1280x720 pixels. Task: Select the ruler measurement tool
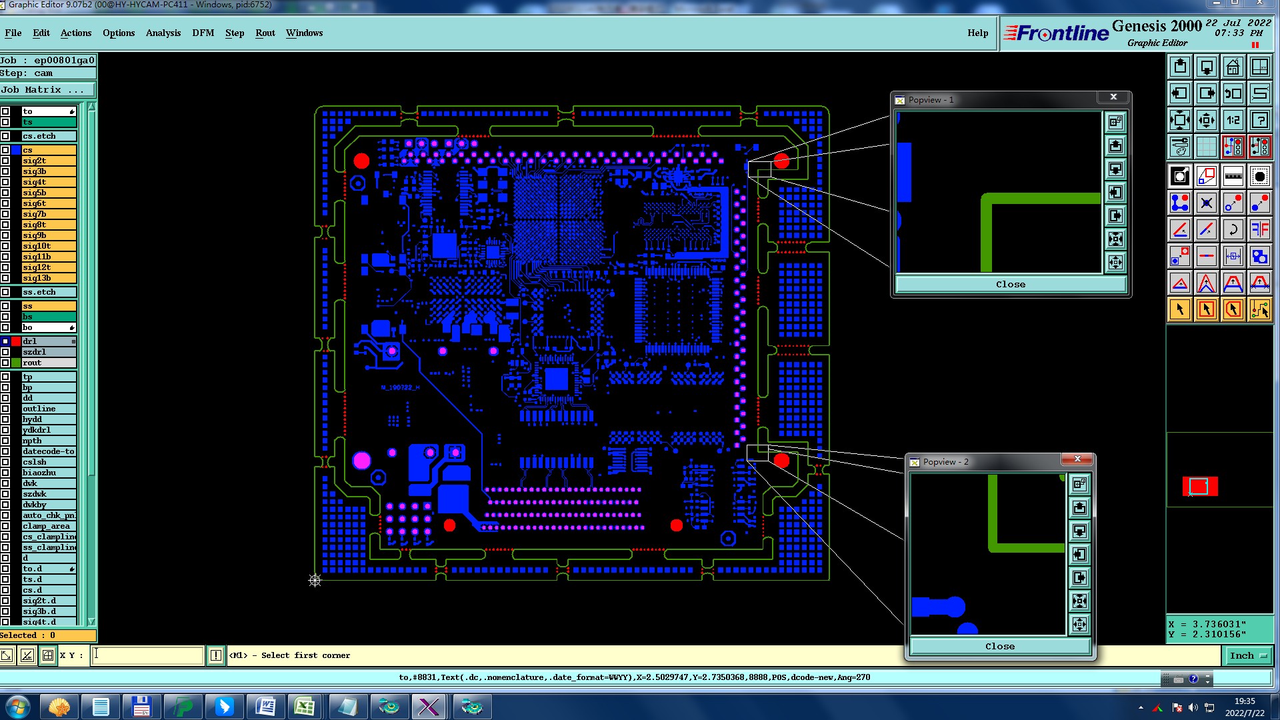pyautogui.click(x=1233, y=177)
